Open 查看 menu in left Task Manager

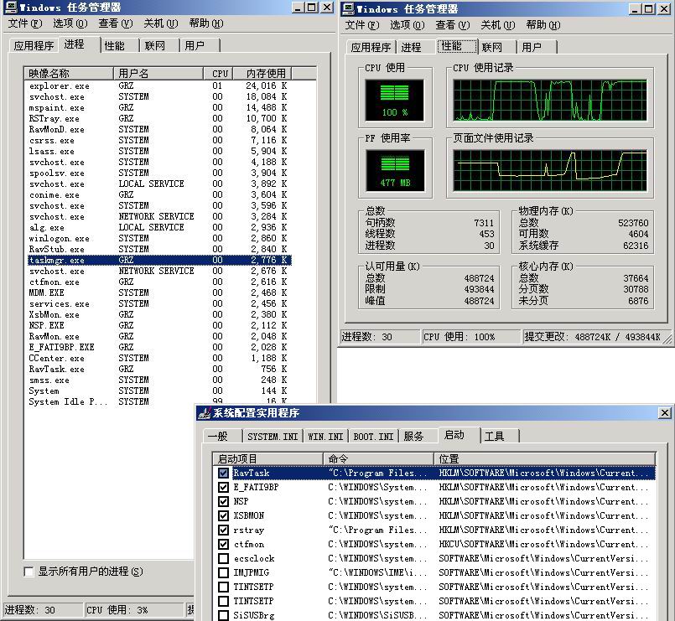coord(116,23)
